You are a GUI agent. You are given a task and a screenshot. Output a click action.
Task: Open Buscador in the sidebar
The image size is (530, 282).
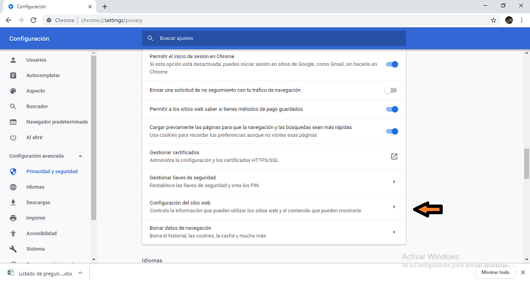[x=37, y=106]
